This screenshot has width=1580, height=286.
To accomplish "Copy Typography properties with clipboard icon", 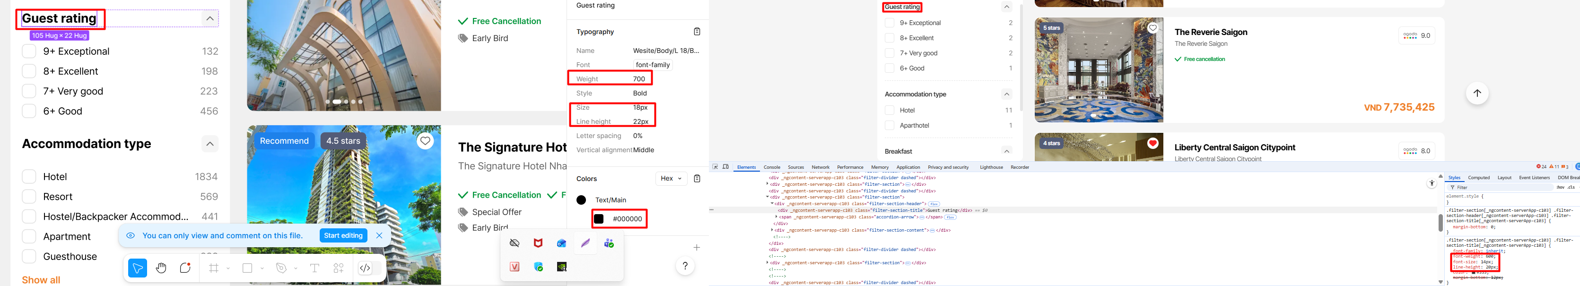I will pos(697,32).
